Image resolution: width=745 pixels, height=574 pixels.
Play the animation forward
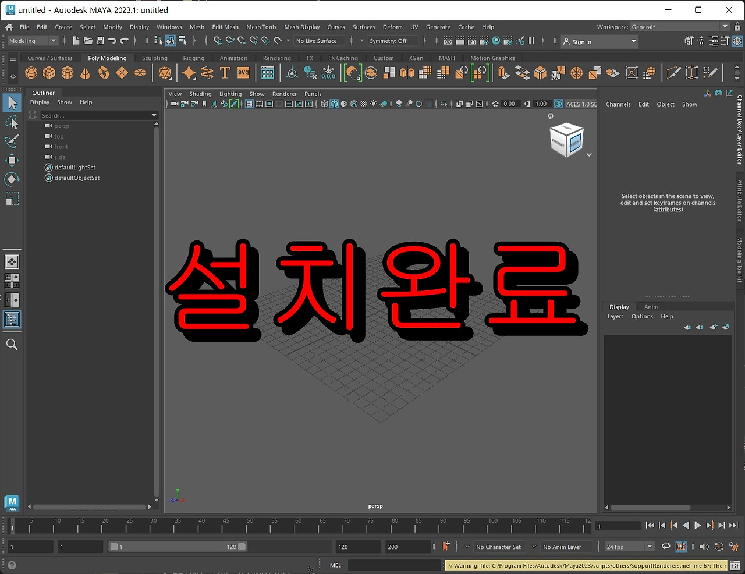pyautogui.click(x=698, y=525)
